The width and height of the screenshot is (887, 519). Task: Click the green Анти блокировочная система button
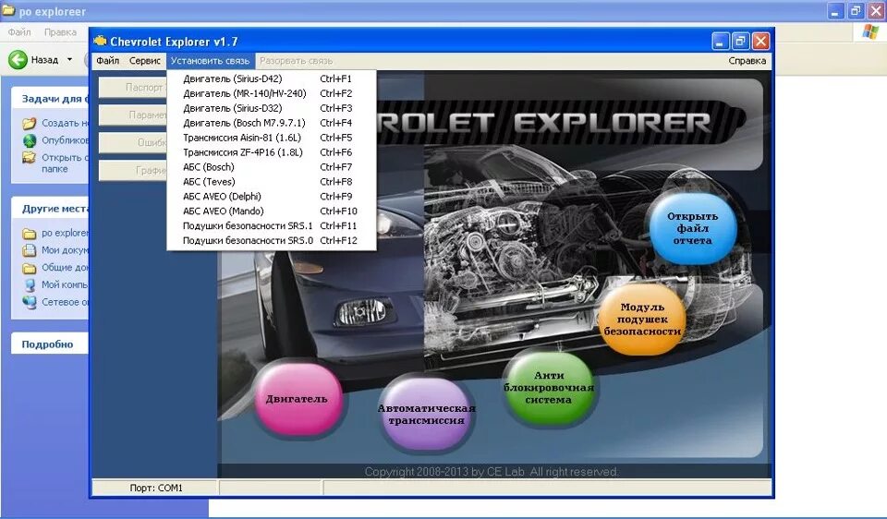[x=548, y=387]
